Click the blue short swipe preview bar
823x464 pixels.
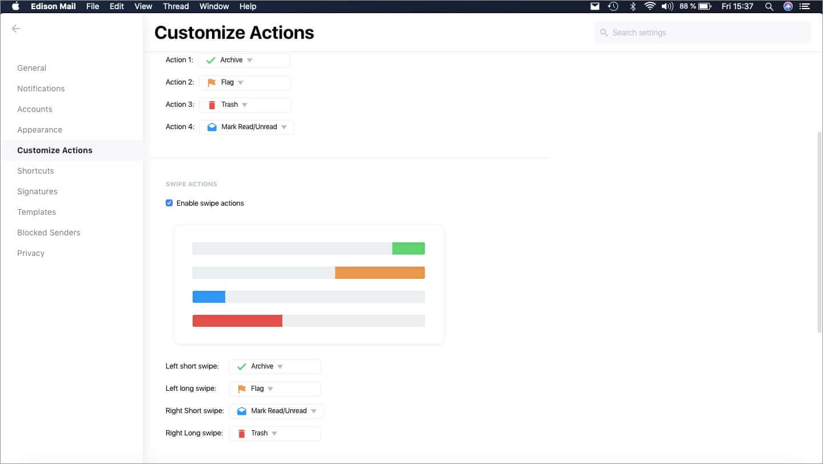209,297
